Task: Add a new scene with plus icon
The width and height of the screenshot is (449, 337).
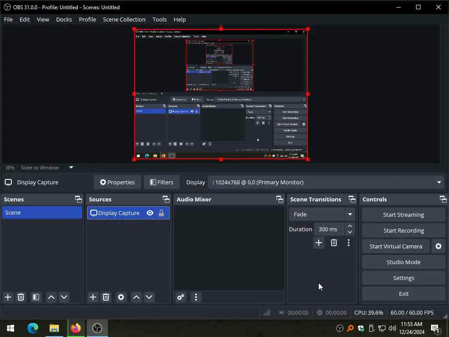Action: tap(8, 297)
